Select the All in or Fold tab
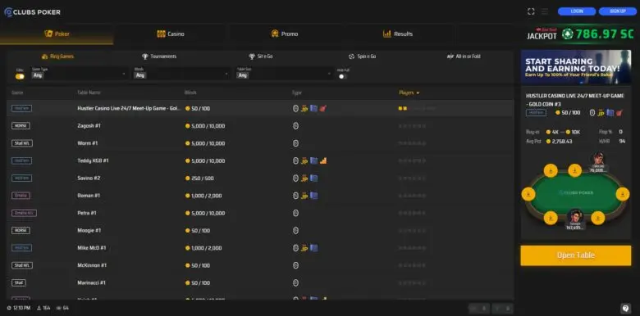 (464, 56)
